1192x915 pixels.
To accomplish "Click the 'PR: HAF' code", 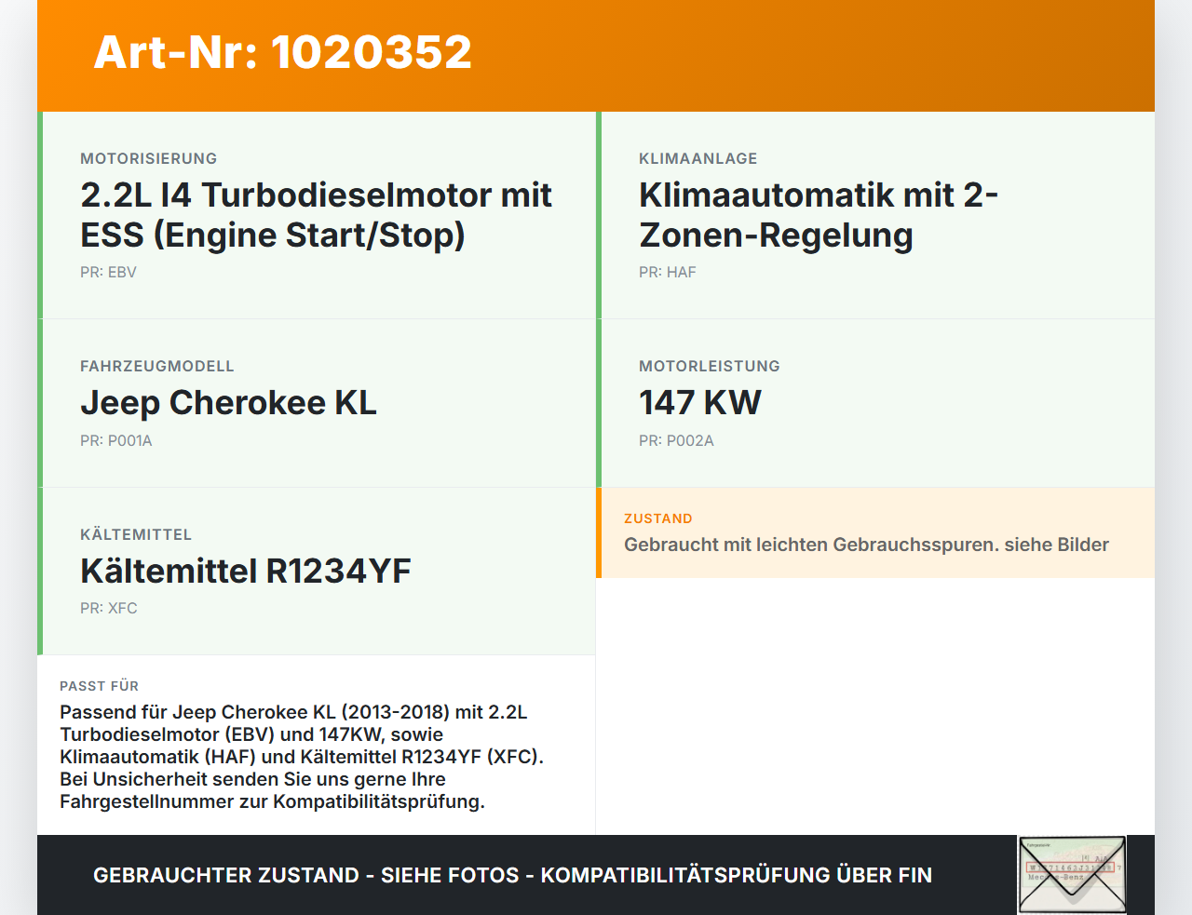I will (x=668, y=272).
